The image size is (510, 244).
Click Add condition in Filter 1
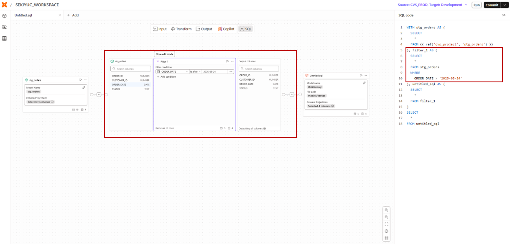166,77
